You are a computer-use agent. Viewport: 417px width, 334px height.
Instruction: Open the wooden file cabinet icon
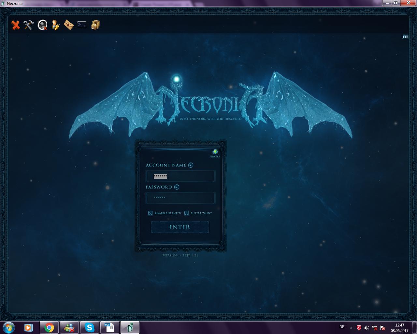[x=95, y=25]
